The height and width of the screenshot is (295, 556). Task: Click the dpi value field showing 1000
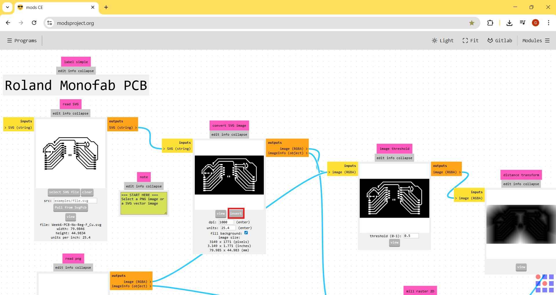[x=226, y=222]
